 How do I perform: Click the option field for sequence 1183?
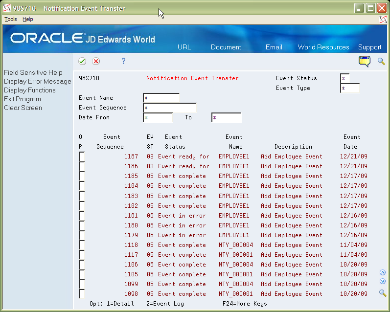click(82, 196)
